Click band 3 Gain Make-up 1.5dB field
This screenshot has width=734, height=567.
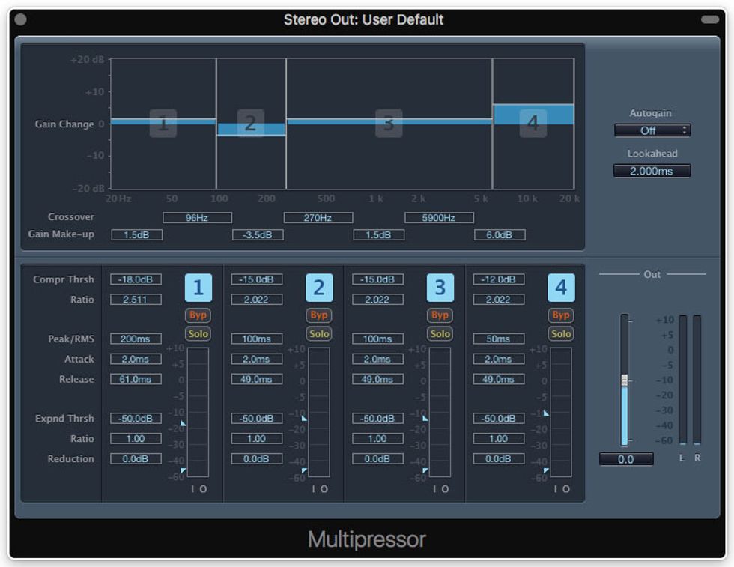click(379, 235)
